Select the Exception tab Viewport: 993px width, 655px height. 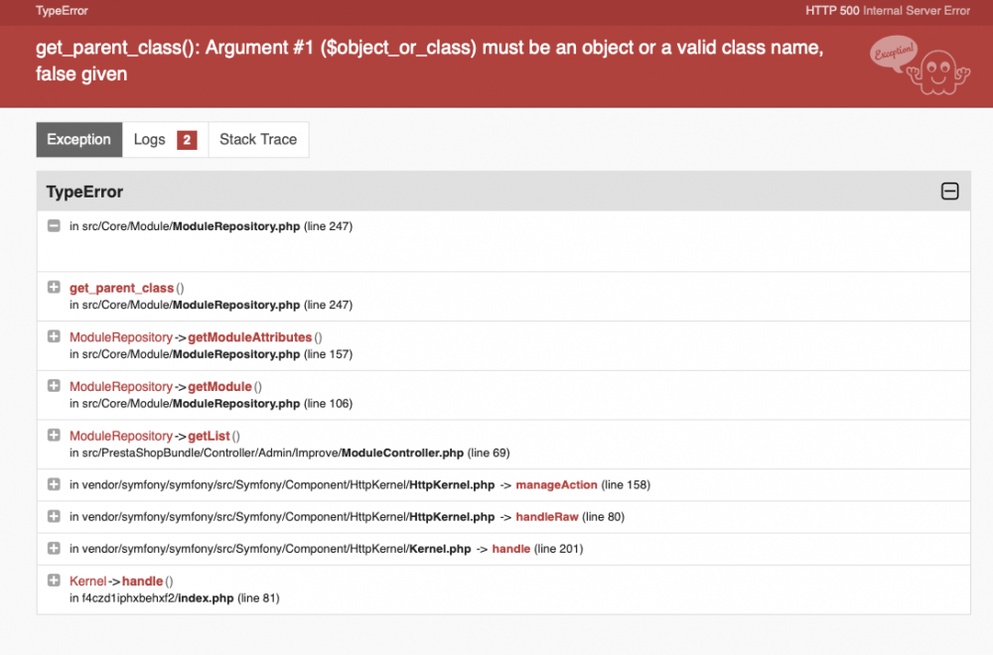pyautogui.click(x=79, y=139)
